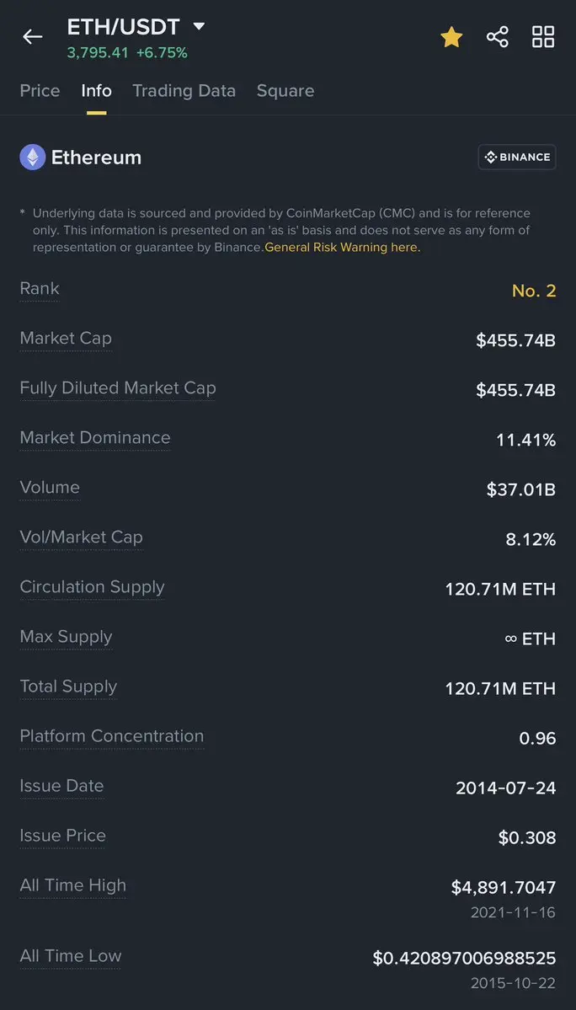576x1010 pixels.
Task: Open the General Risk Warning link
Action: tap(343, 248)
